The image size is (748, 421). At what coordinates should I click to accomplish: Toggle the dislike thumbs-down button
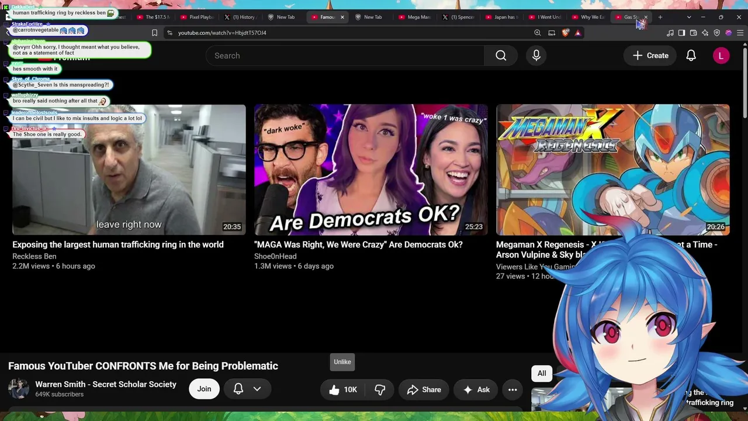point(380,389)
